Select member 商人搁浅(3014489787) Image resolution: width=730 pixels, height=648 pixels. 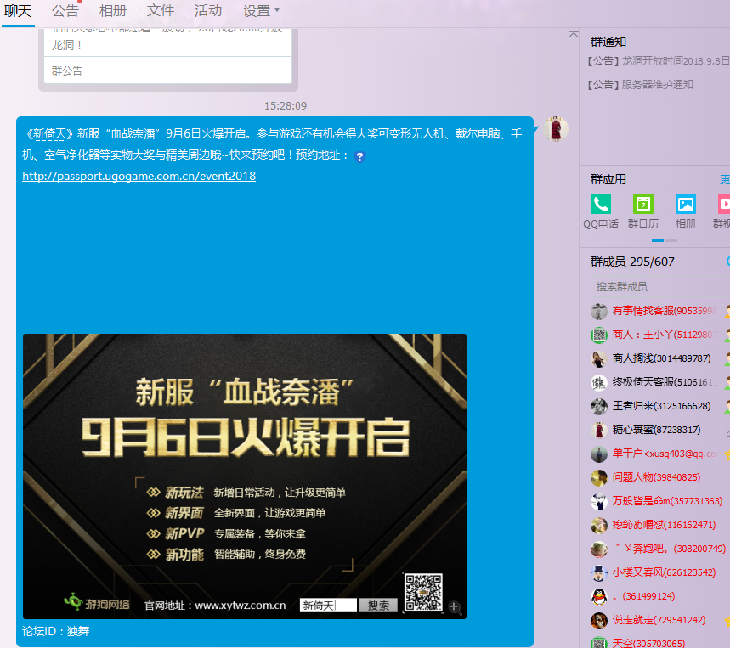[x=660, y=358]
